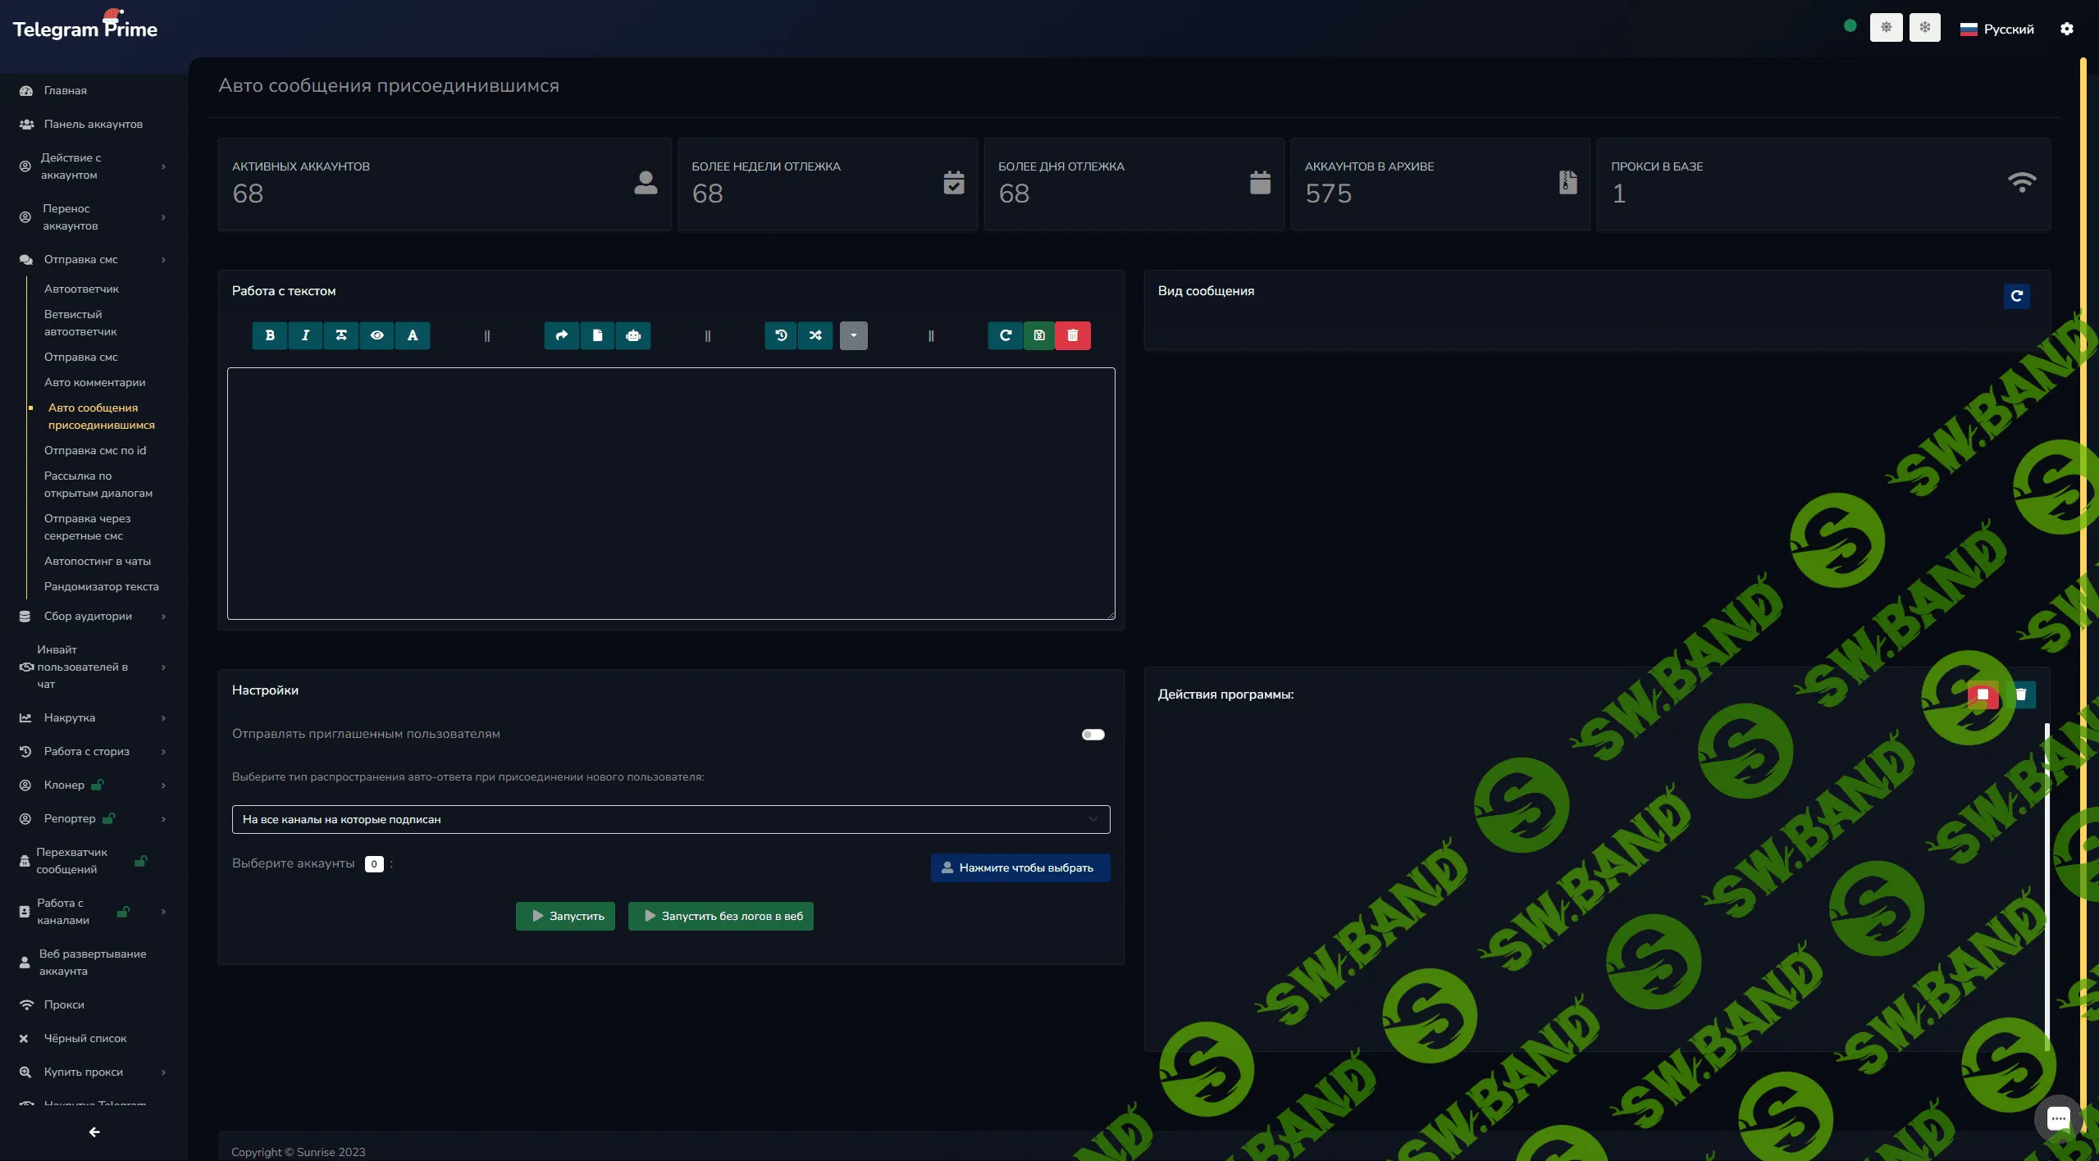Expand the Сбор аудитории sidebar menu
Viewport: 2099px width, 1161px height.
tap(88, 616)
